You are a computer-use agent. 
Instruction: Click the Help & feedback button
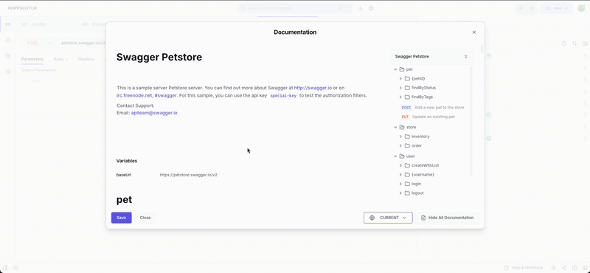click(x=524, y=268)
